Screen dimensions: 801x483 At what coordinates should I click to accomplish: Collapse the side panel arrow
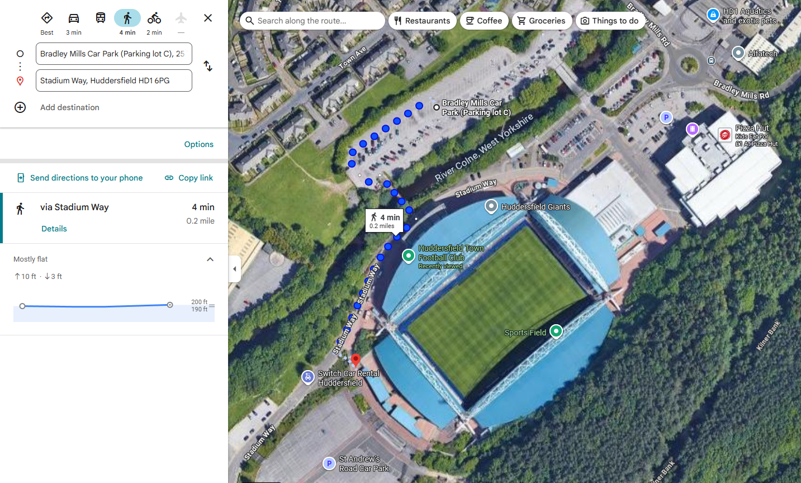coord(235,269)
